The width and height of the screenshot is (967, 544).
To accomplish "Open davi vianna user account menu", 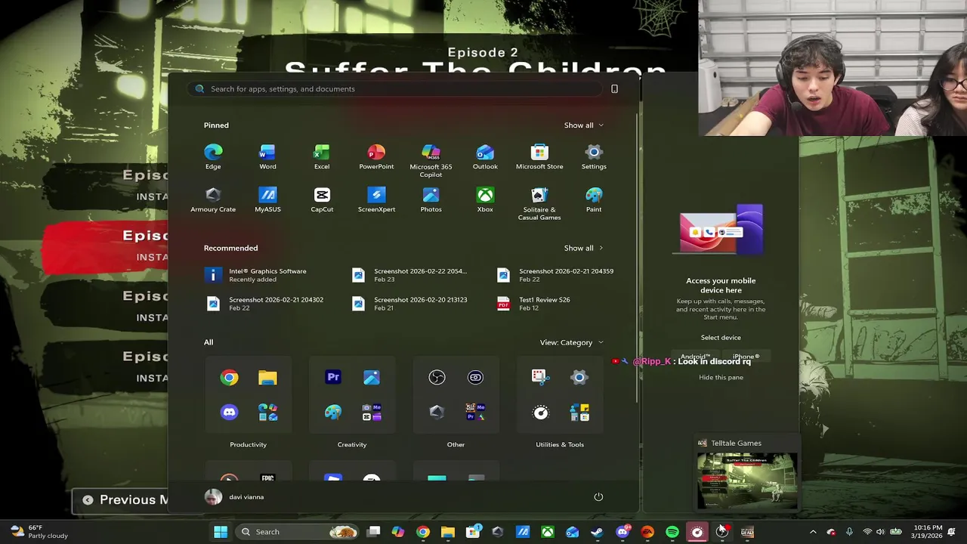I will (x=235, y=496).
